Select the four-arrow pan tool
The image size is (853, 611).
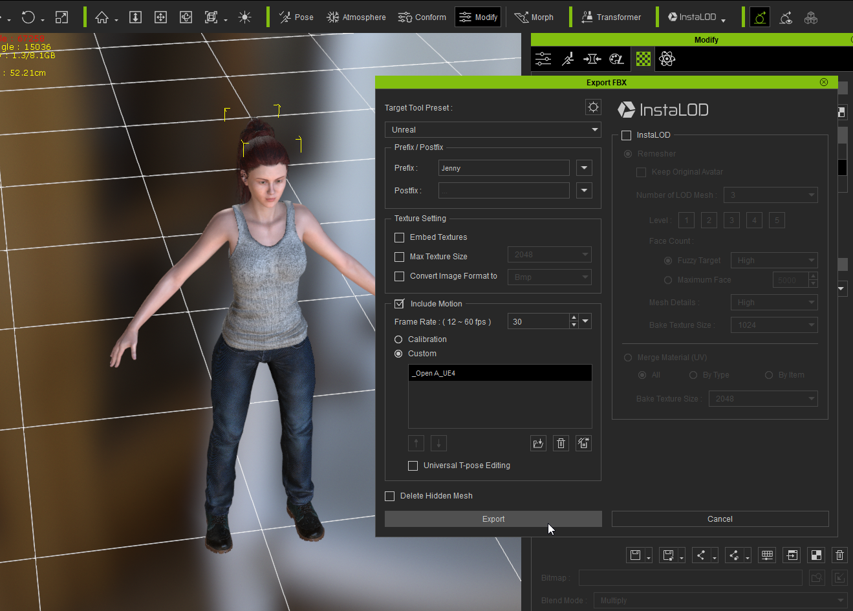pos(160,17)
